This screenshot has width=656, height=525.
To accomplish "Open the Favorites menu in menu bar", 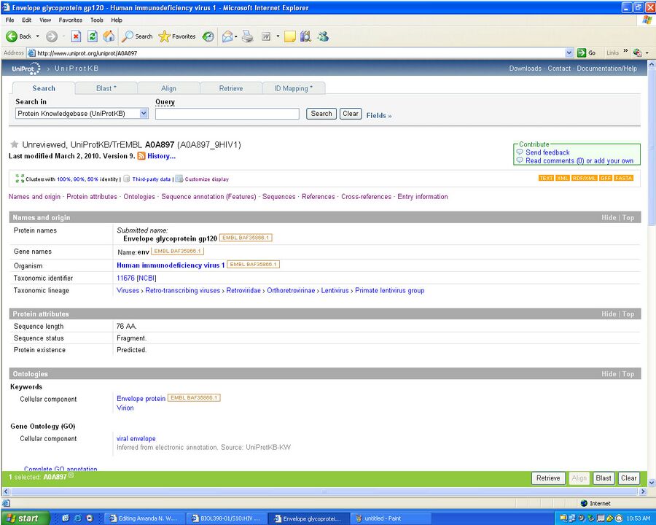I will click(71, 20).
